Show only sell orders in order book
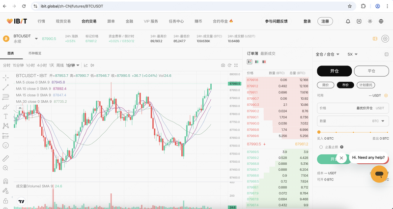Screen dimensions: 393x209 264,62
